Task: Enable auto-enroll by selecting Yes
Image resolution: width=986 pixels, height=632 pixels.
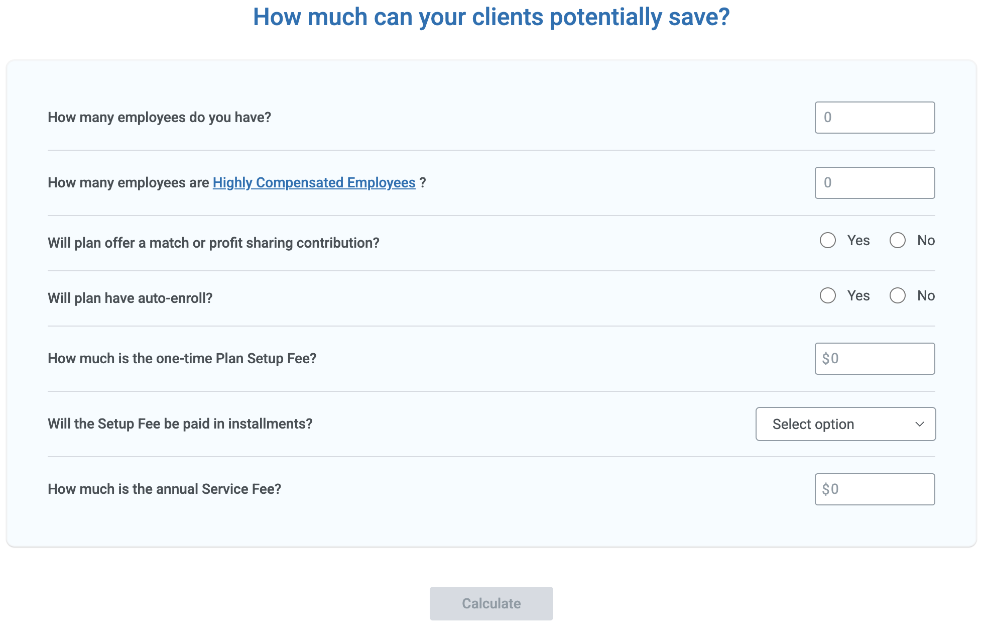Action: (827, 296)
